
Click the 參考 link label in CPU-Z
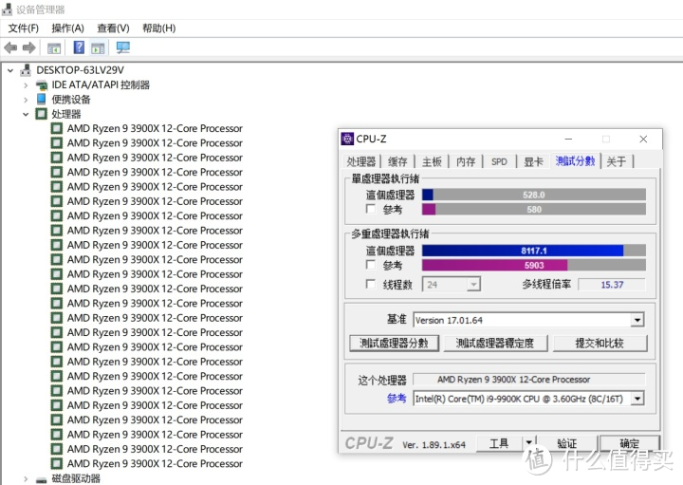[397, 399]
